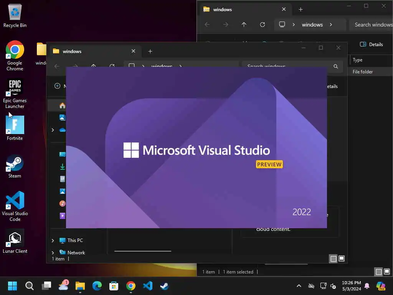Image resolution: width=393 pixels, height=295 pixels.
Task: Click the windows breadcrumb in back Explorer
Action: click(312, 25)
